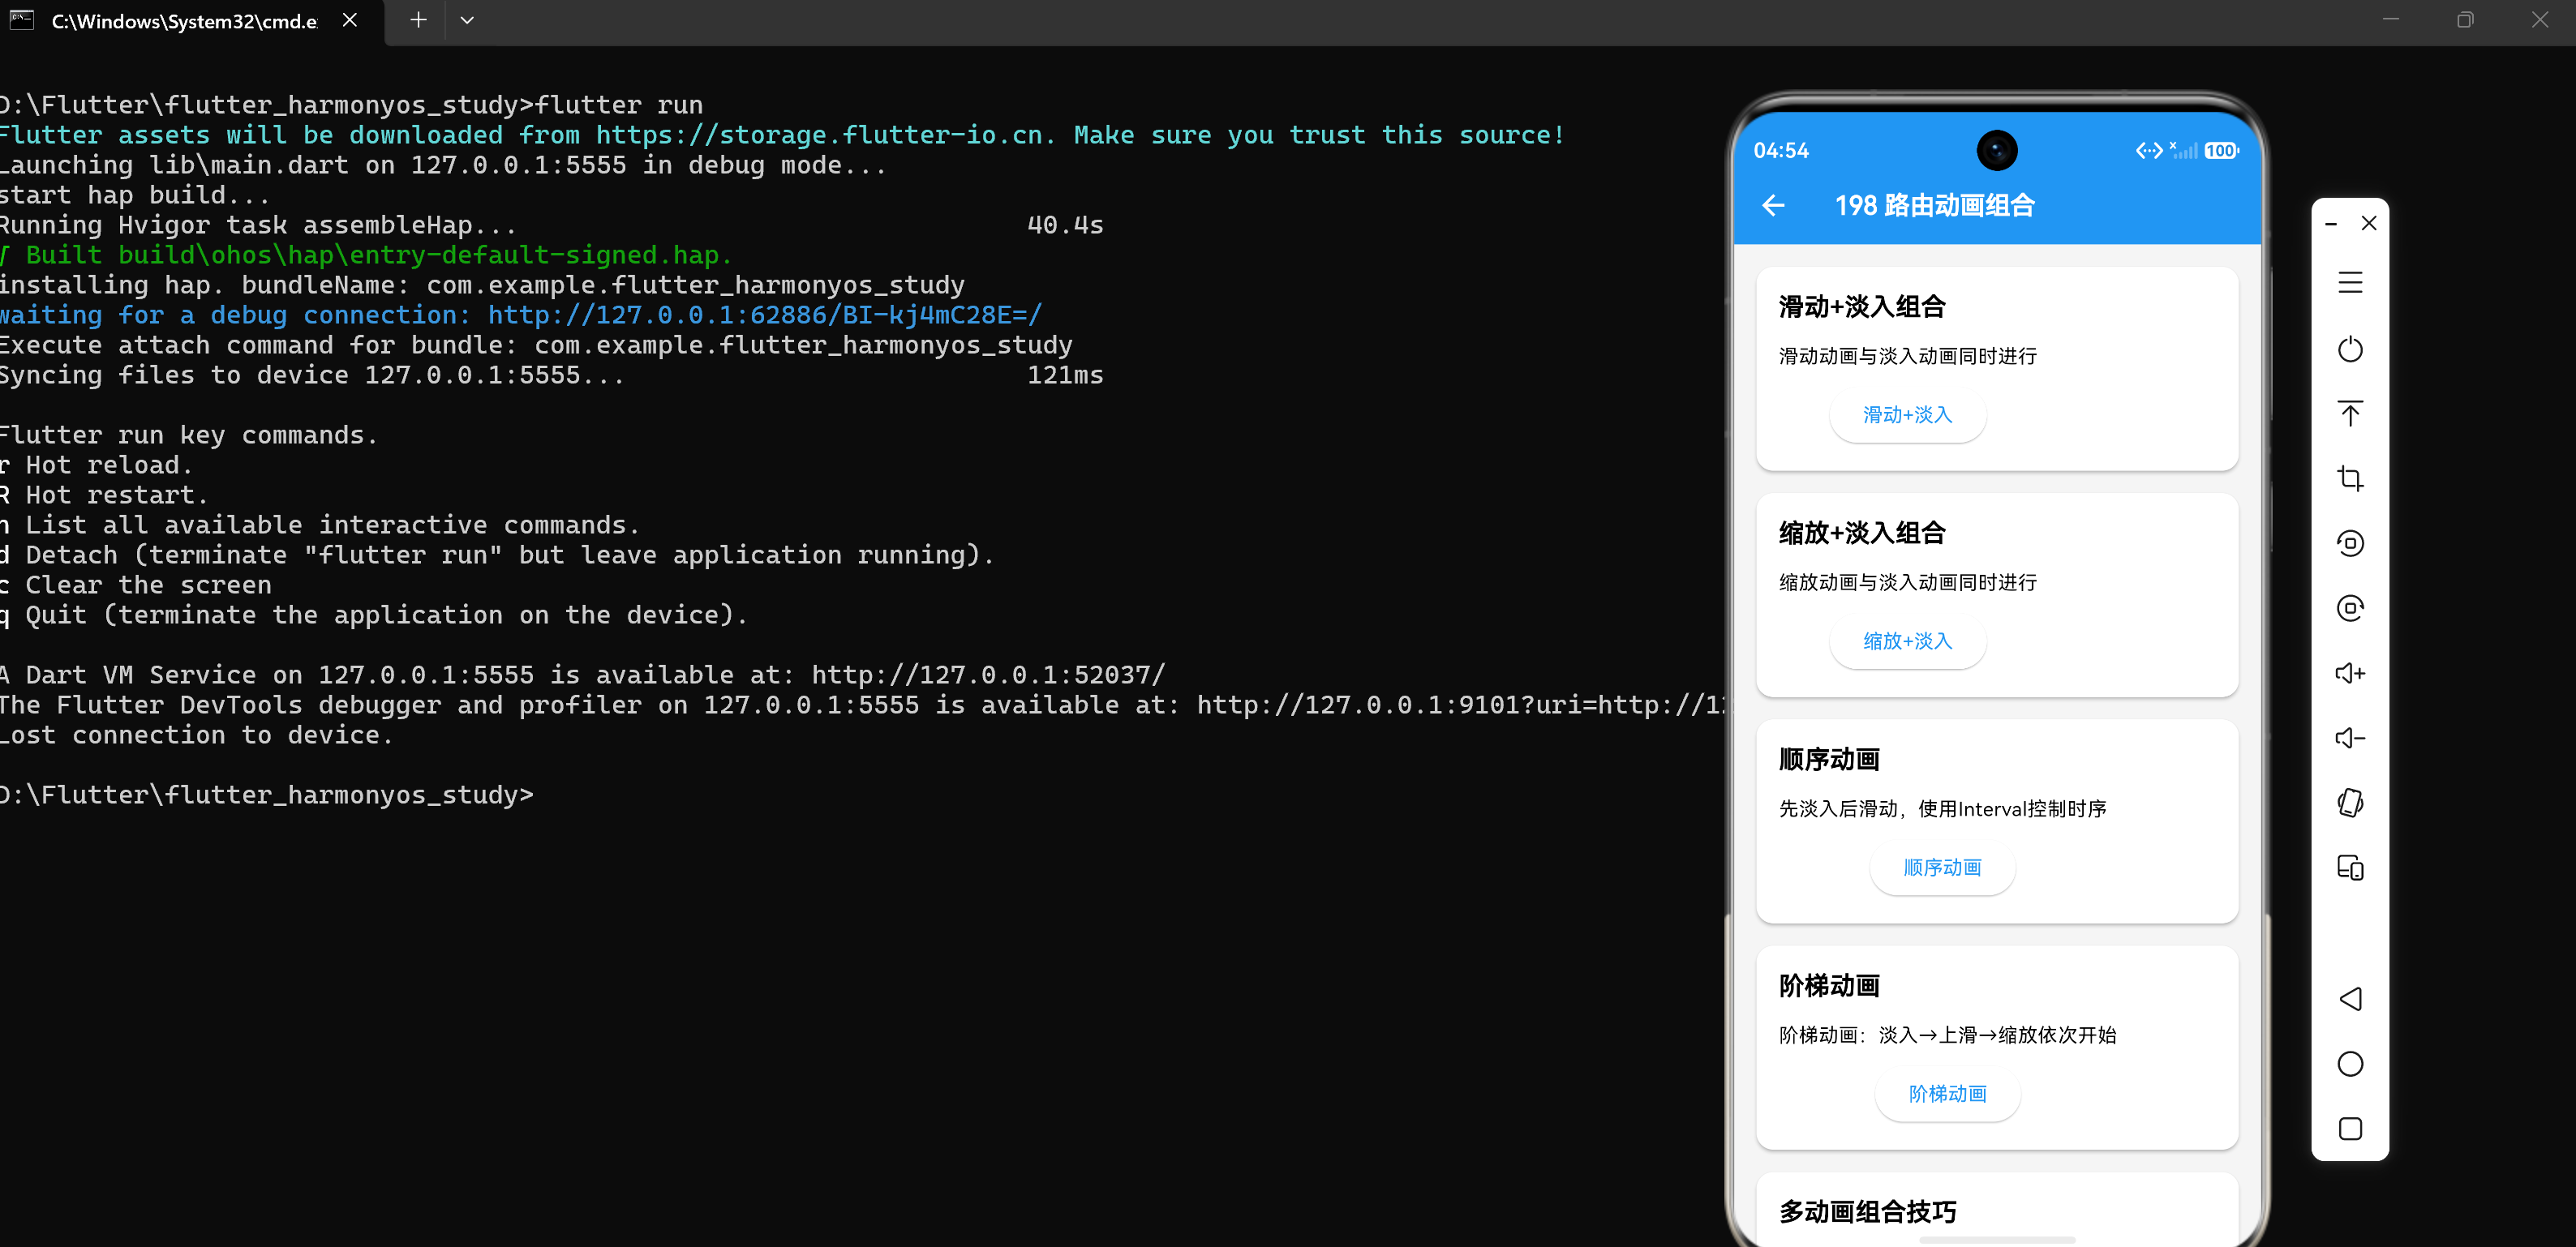The image size is (2576, 1247).
Task: Click the 滑动+淡入组合 card title
Action: point(1862,307)
